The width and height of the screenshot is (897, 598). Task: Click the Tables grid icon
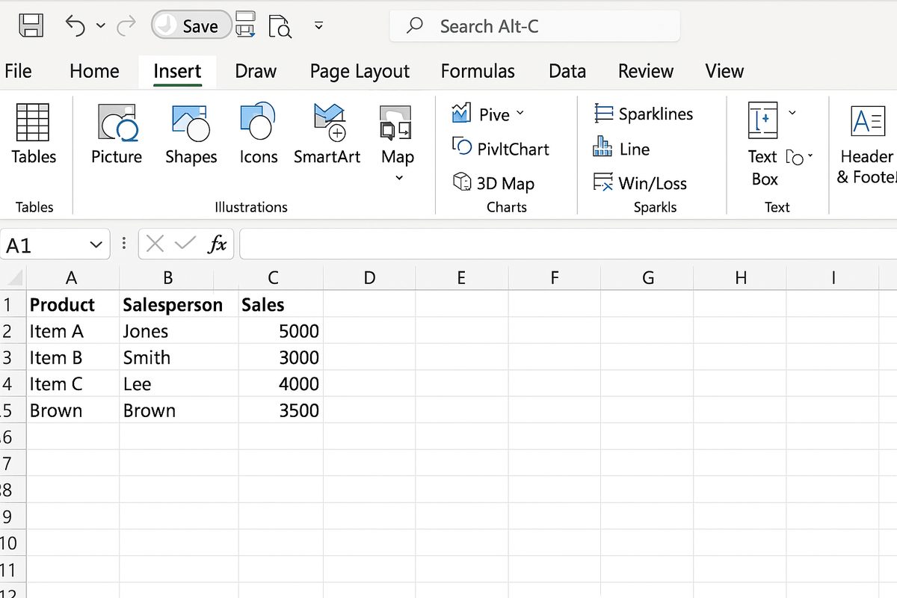(33, 123)
